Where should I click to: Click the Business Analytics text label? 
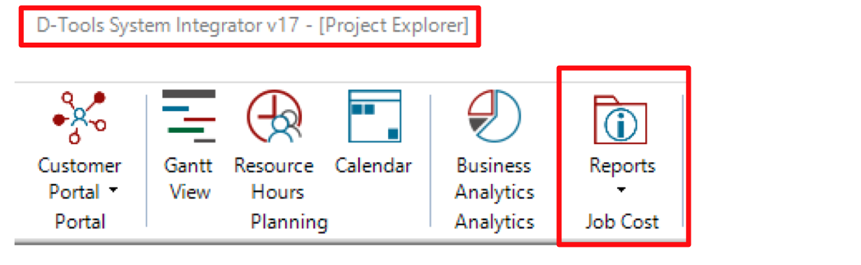(495, 178)
